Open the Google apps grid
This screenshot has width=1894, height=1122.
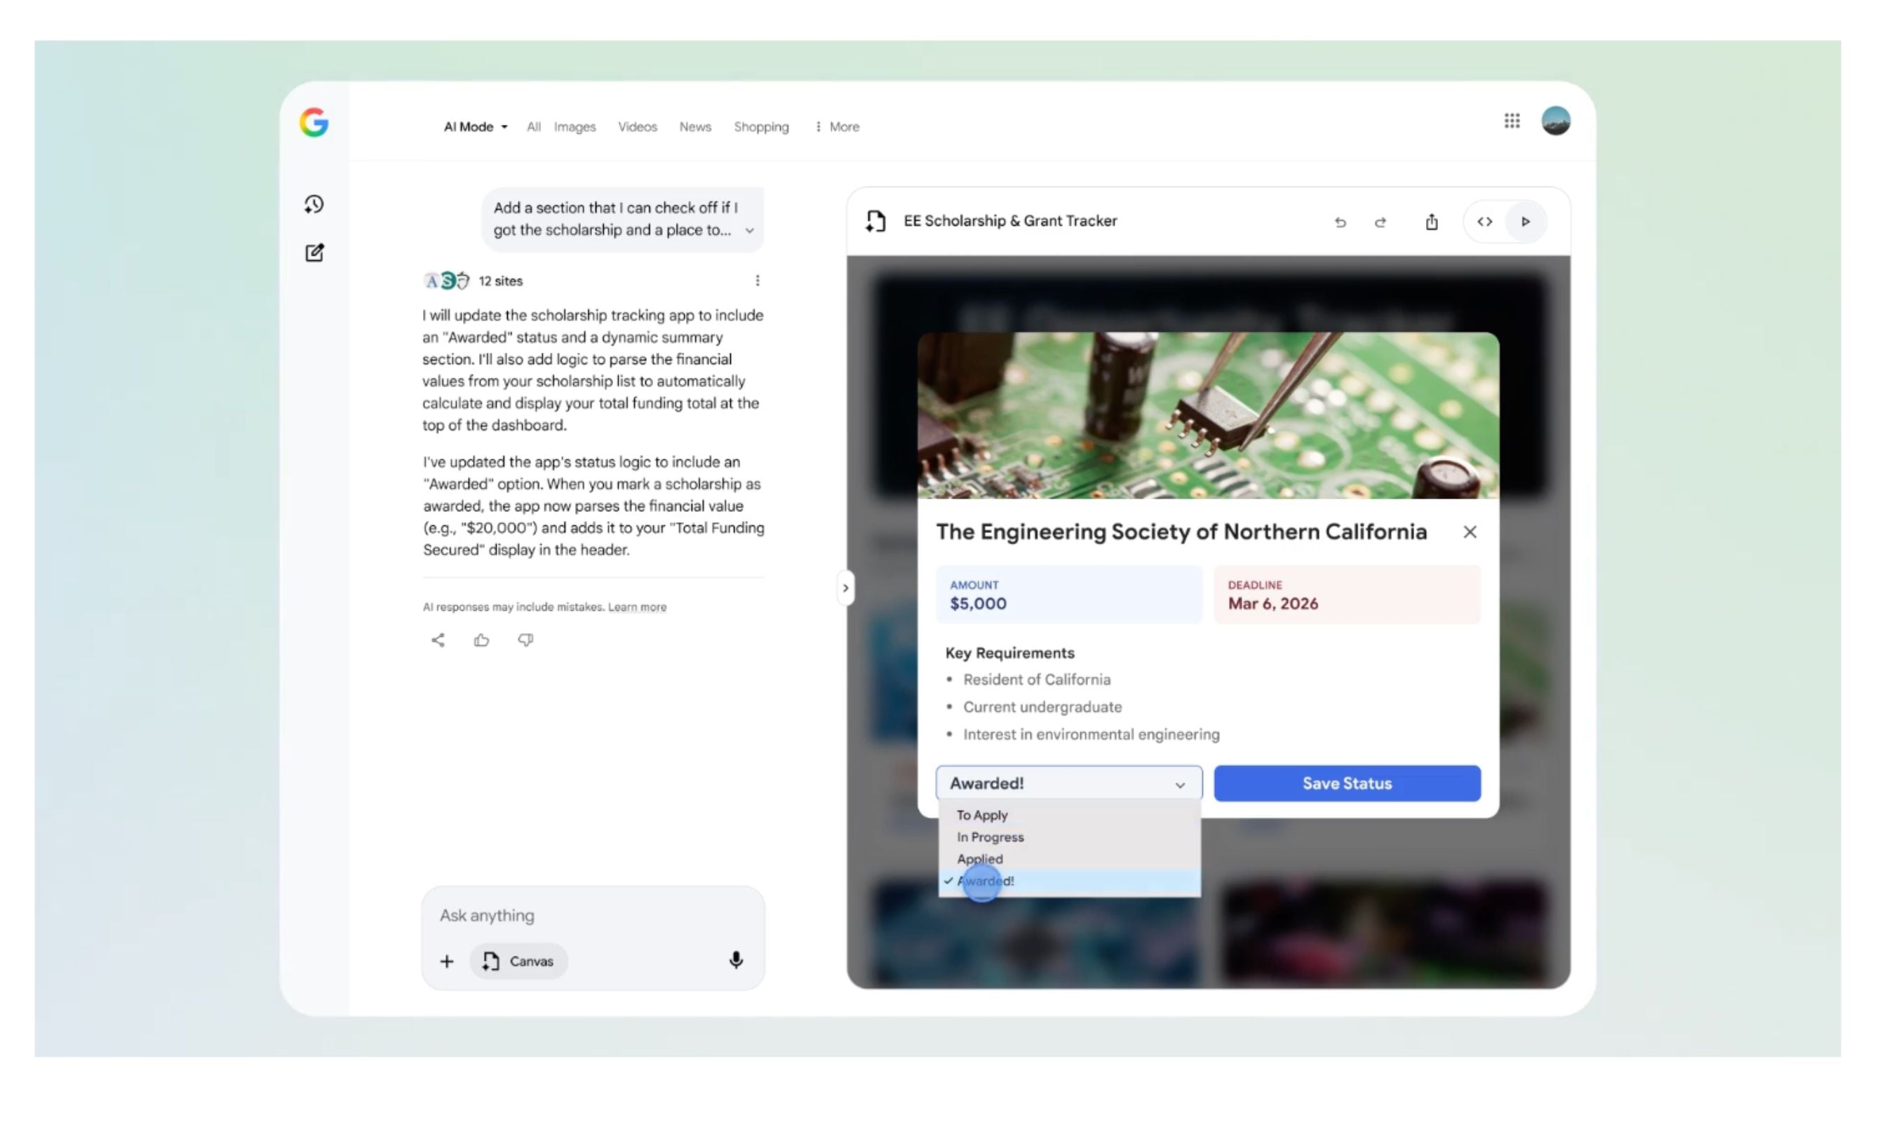[x=1511, y=121]
